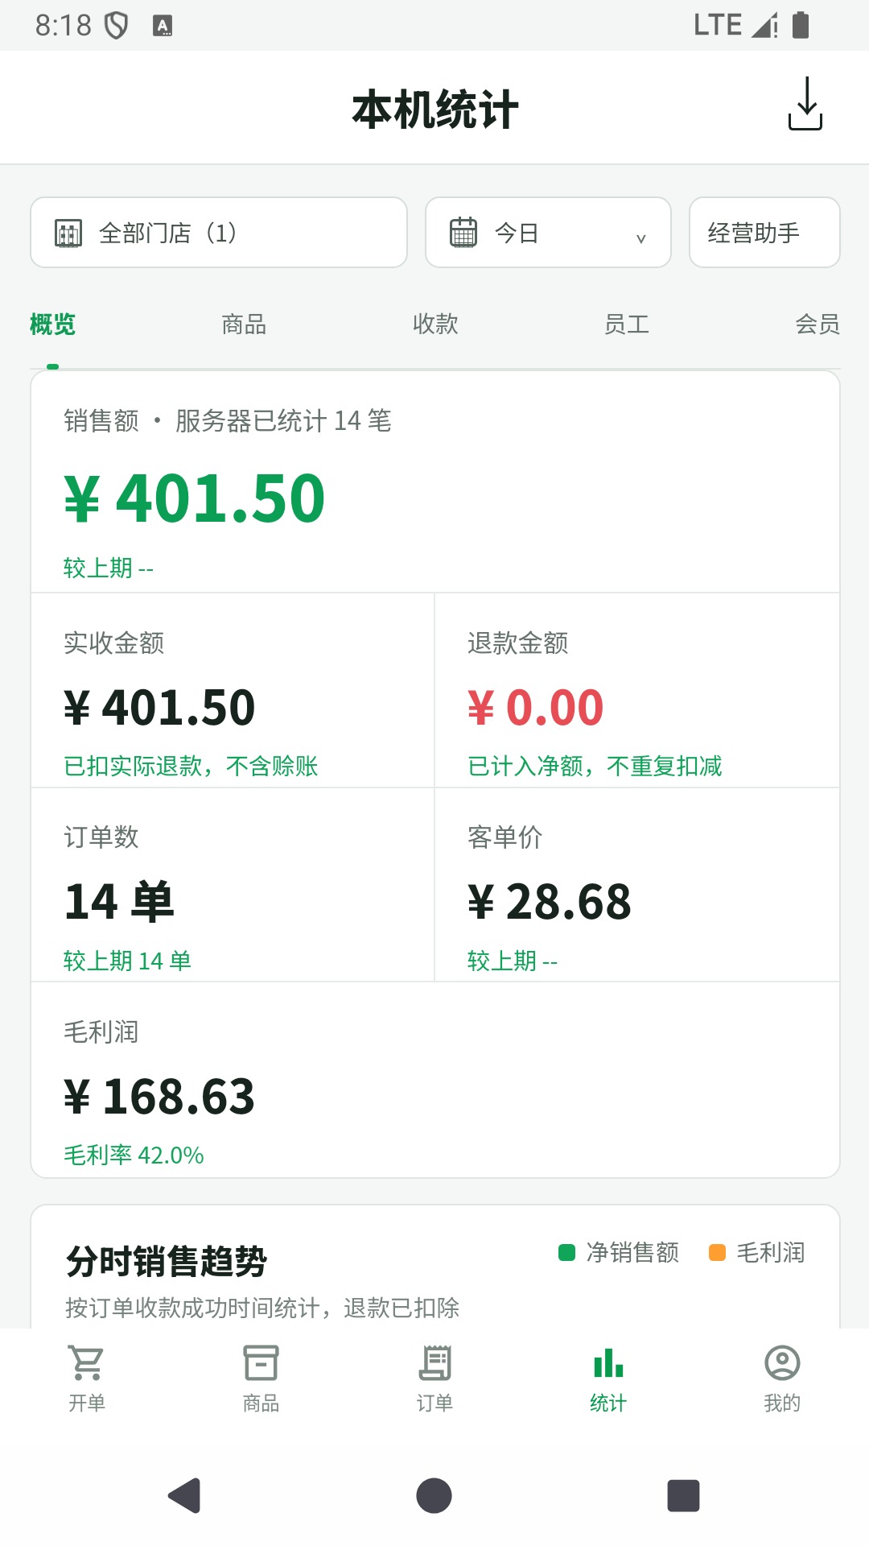Open the 开单 cart icon
This screenshot has height=1546, width=869.
(86, 1362)
